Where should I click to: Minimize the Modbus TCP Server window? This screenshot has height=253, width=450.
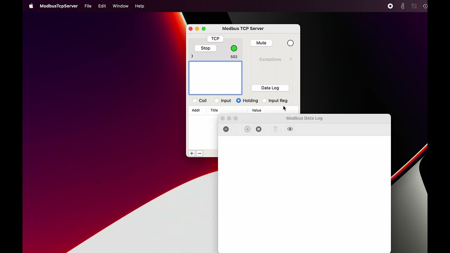pos(197,29)
